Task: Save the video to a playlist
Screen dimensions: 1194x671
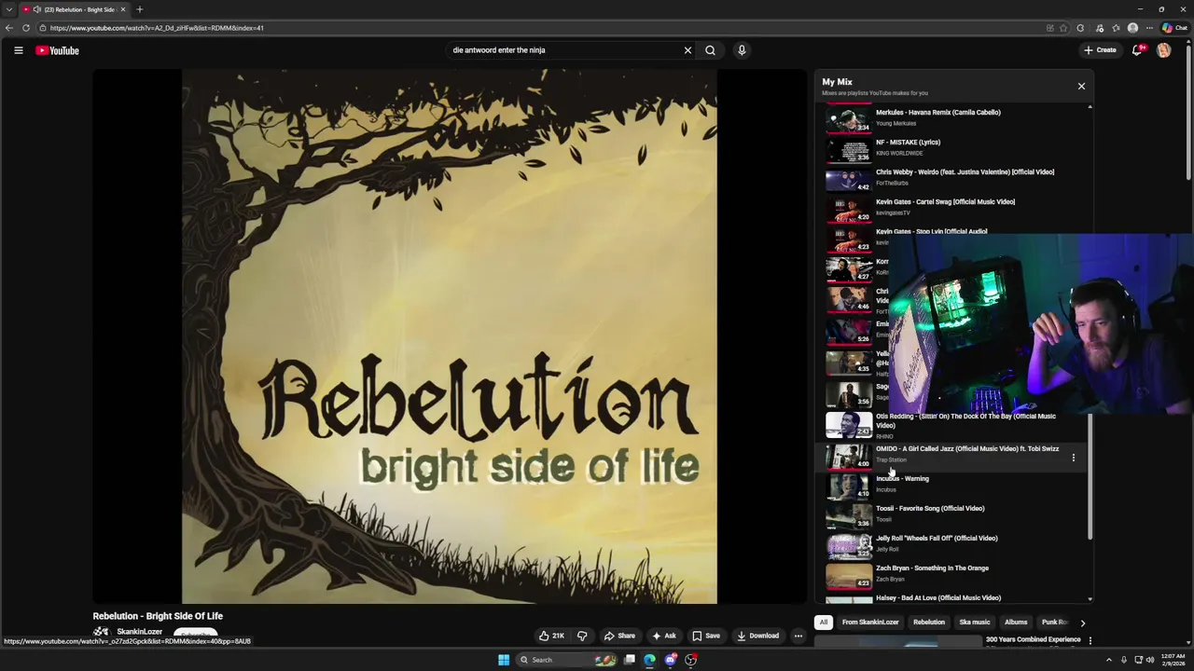Action: 705,636
